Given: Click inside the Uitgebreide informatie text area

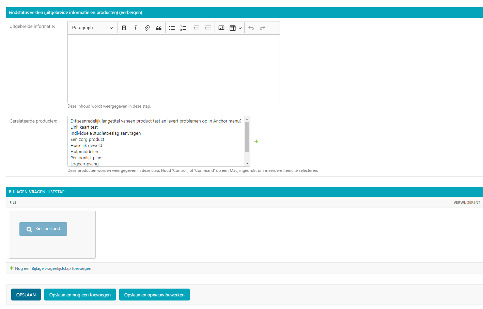Looking at the screenshot, I should coord(173,68).
